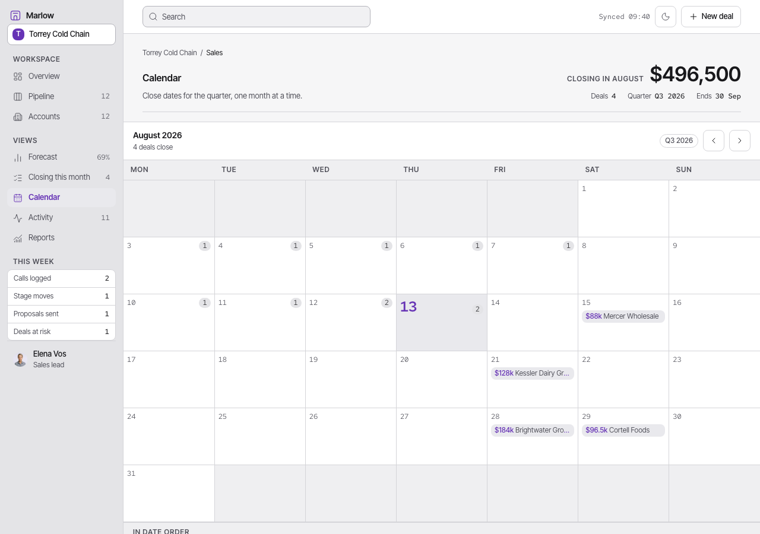This screenshot has width=760, height=534.
Task: Click Elena Vos avatar photo
Action: (x=20, y=359)
